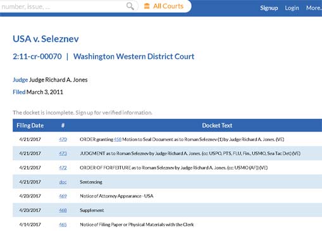
Task: Open the All Courts selector
Action: click(164, 6)
